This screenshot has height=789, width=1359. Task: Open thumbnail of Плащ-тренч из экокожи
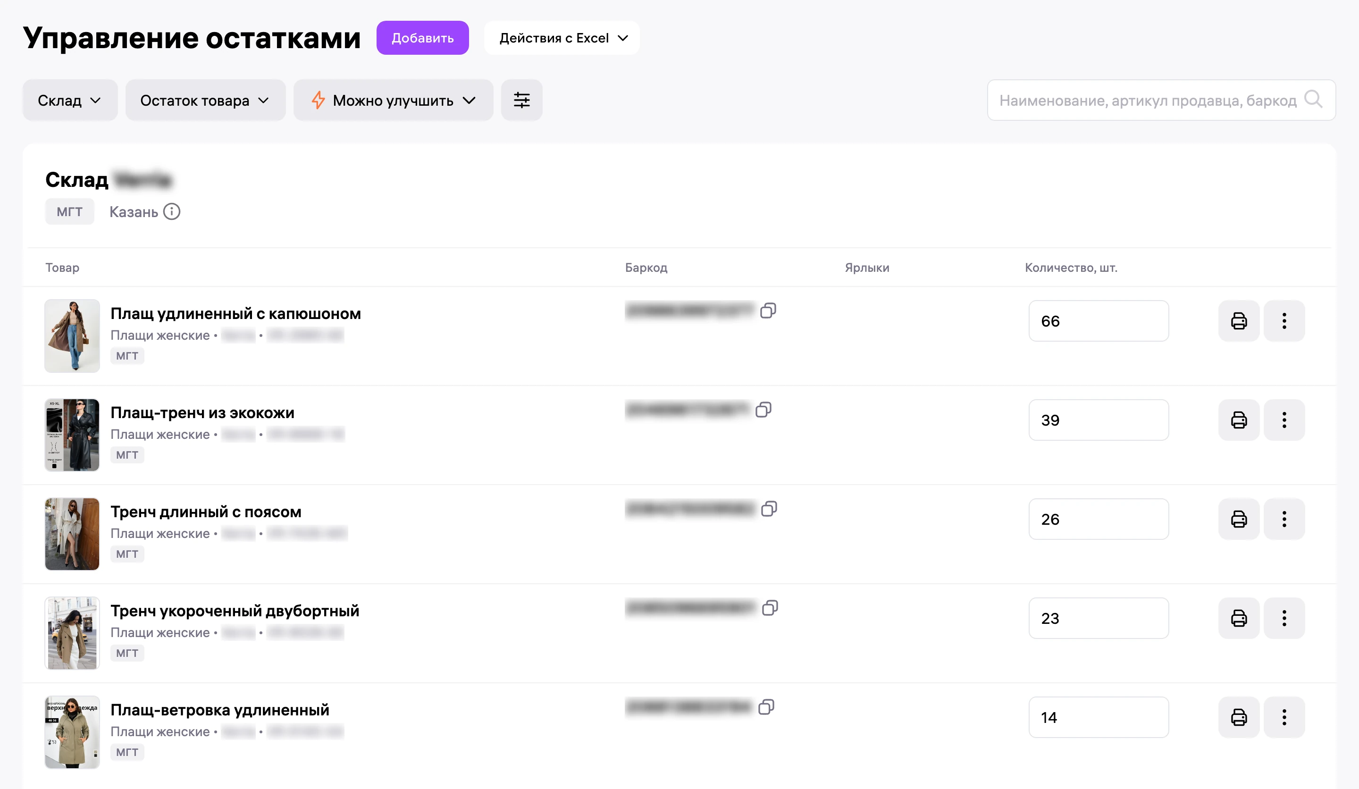point(72,435)
